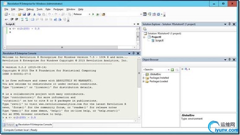The image size is (240, 135).
Task: Click the toolbox icon after run buttons
Action: point(103,14)
